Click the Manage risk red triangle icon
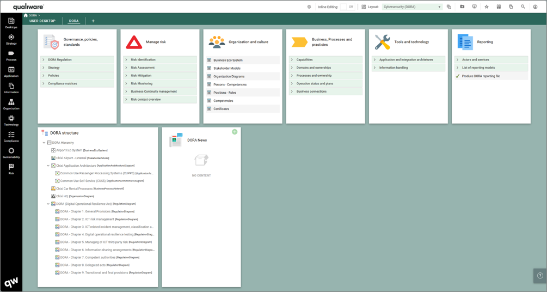The width and height of the screenshot is (547, 292). [134, 42]
